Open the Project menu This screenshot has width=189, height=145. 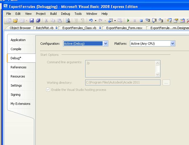[x=41, y=14]
